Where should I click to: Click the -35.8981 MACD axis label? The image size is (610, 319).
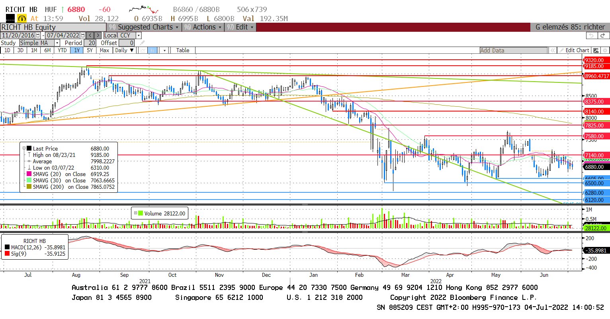pyautogui.click(x=596, y=251)
